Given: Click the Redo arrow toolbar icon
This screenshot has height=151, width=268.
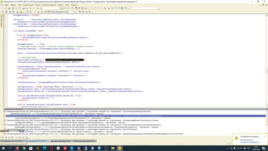Looking at the screenshot, I should pos(33,8).
